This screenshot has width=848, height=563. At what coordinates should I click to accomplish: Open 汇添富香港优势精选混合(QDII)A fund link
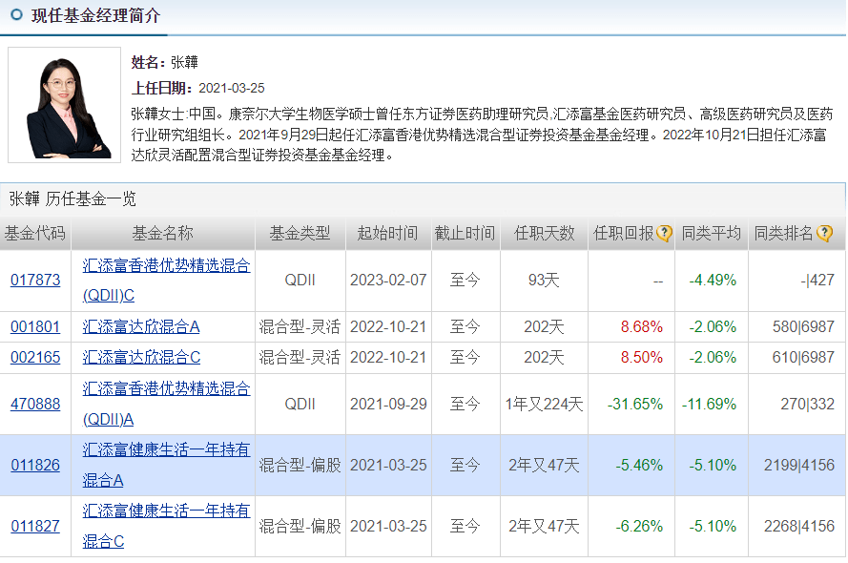pyautogui.click(x=166, y=404)
